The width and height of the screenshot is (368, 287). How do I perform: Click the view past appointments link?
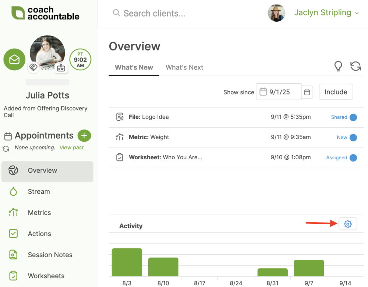click(x=72, y=148)
